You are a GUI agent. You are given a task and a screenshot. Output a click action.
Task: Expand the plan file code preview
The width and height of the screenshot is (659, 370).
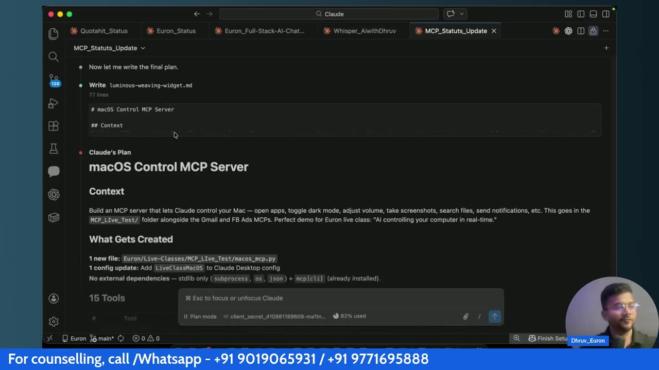(345, 119)
